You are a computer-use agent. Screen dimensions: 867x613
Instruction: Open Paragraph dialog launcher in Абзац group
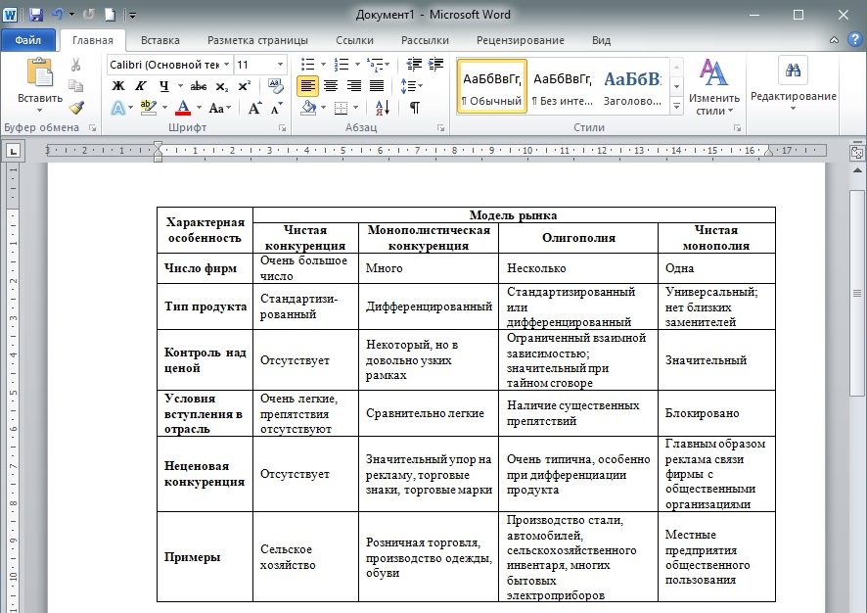coord(440,128)
